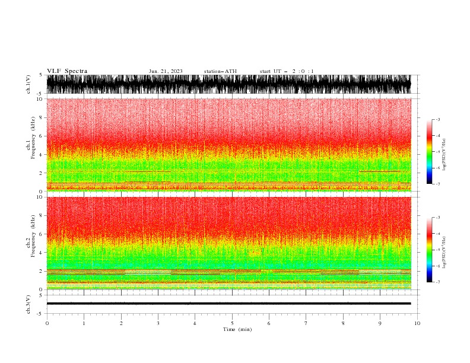470x363 pixels.
Task: Click the flat ch.3 voltage trace line
Action: pyautogui.click(x=228, y=304)
